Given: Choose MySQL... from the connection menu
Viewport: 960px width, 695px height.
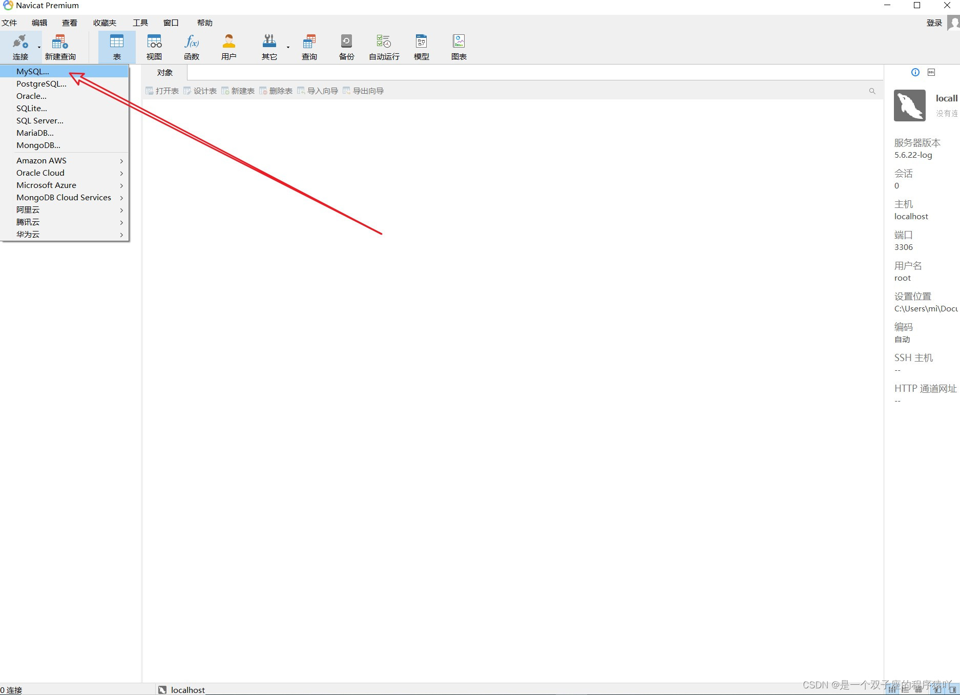Looking at the screenshot, I should 65,71.
